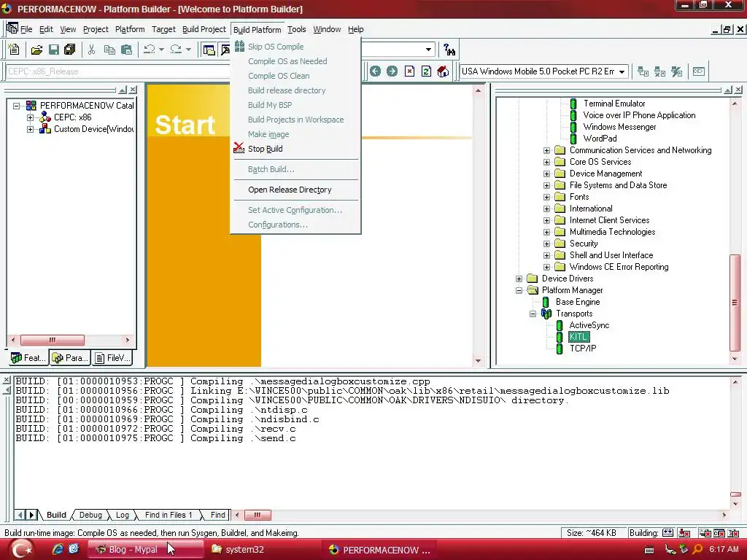Click the output pane horizontal scrollbar thumb

pos(257,515)
